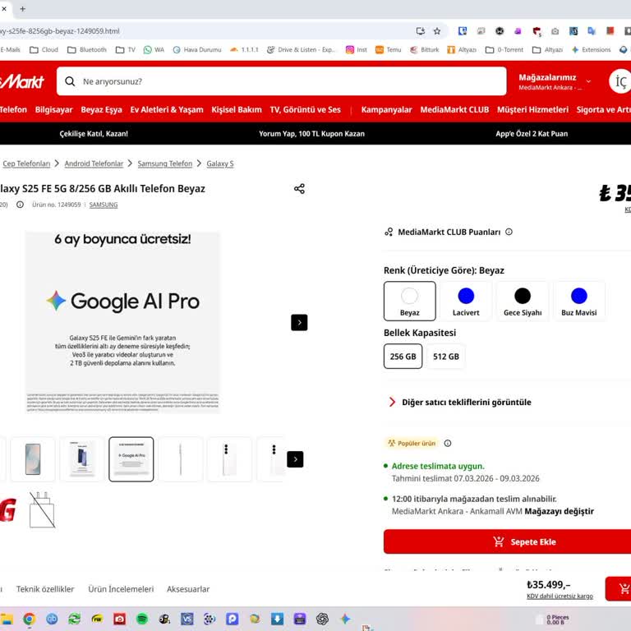Expand Diğer satıcı tekliflerini görüntüle

pyautogui.click(x=461, y=402)
